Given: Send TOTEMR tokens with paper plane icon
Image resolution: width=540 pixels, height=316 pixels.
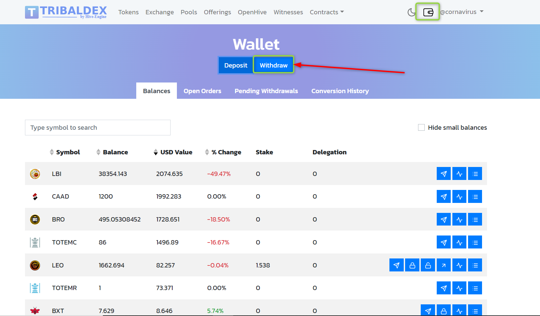Looking at the screenshot, I should 444,288.
